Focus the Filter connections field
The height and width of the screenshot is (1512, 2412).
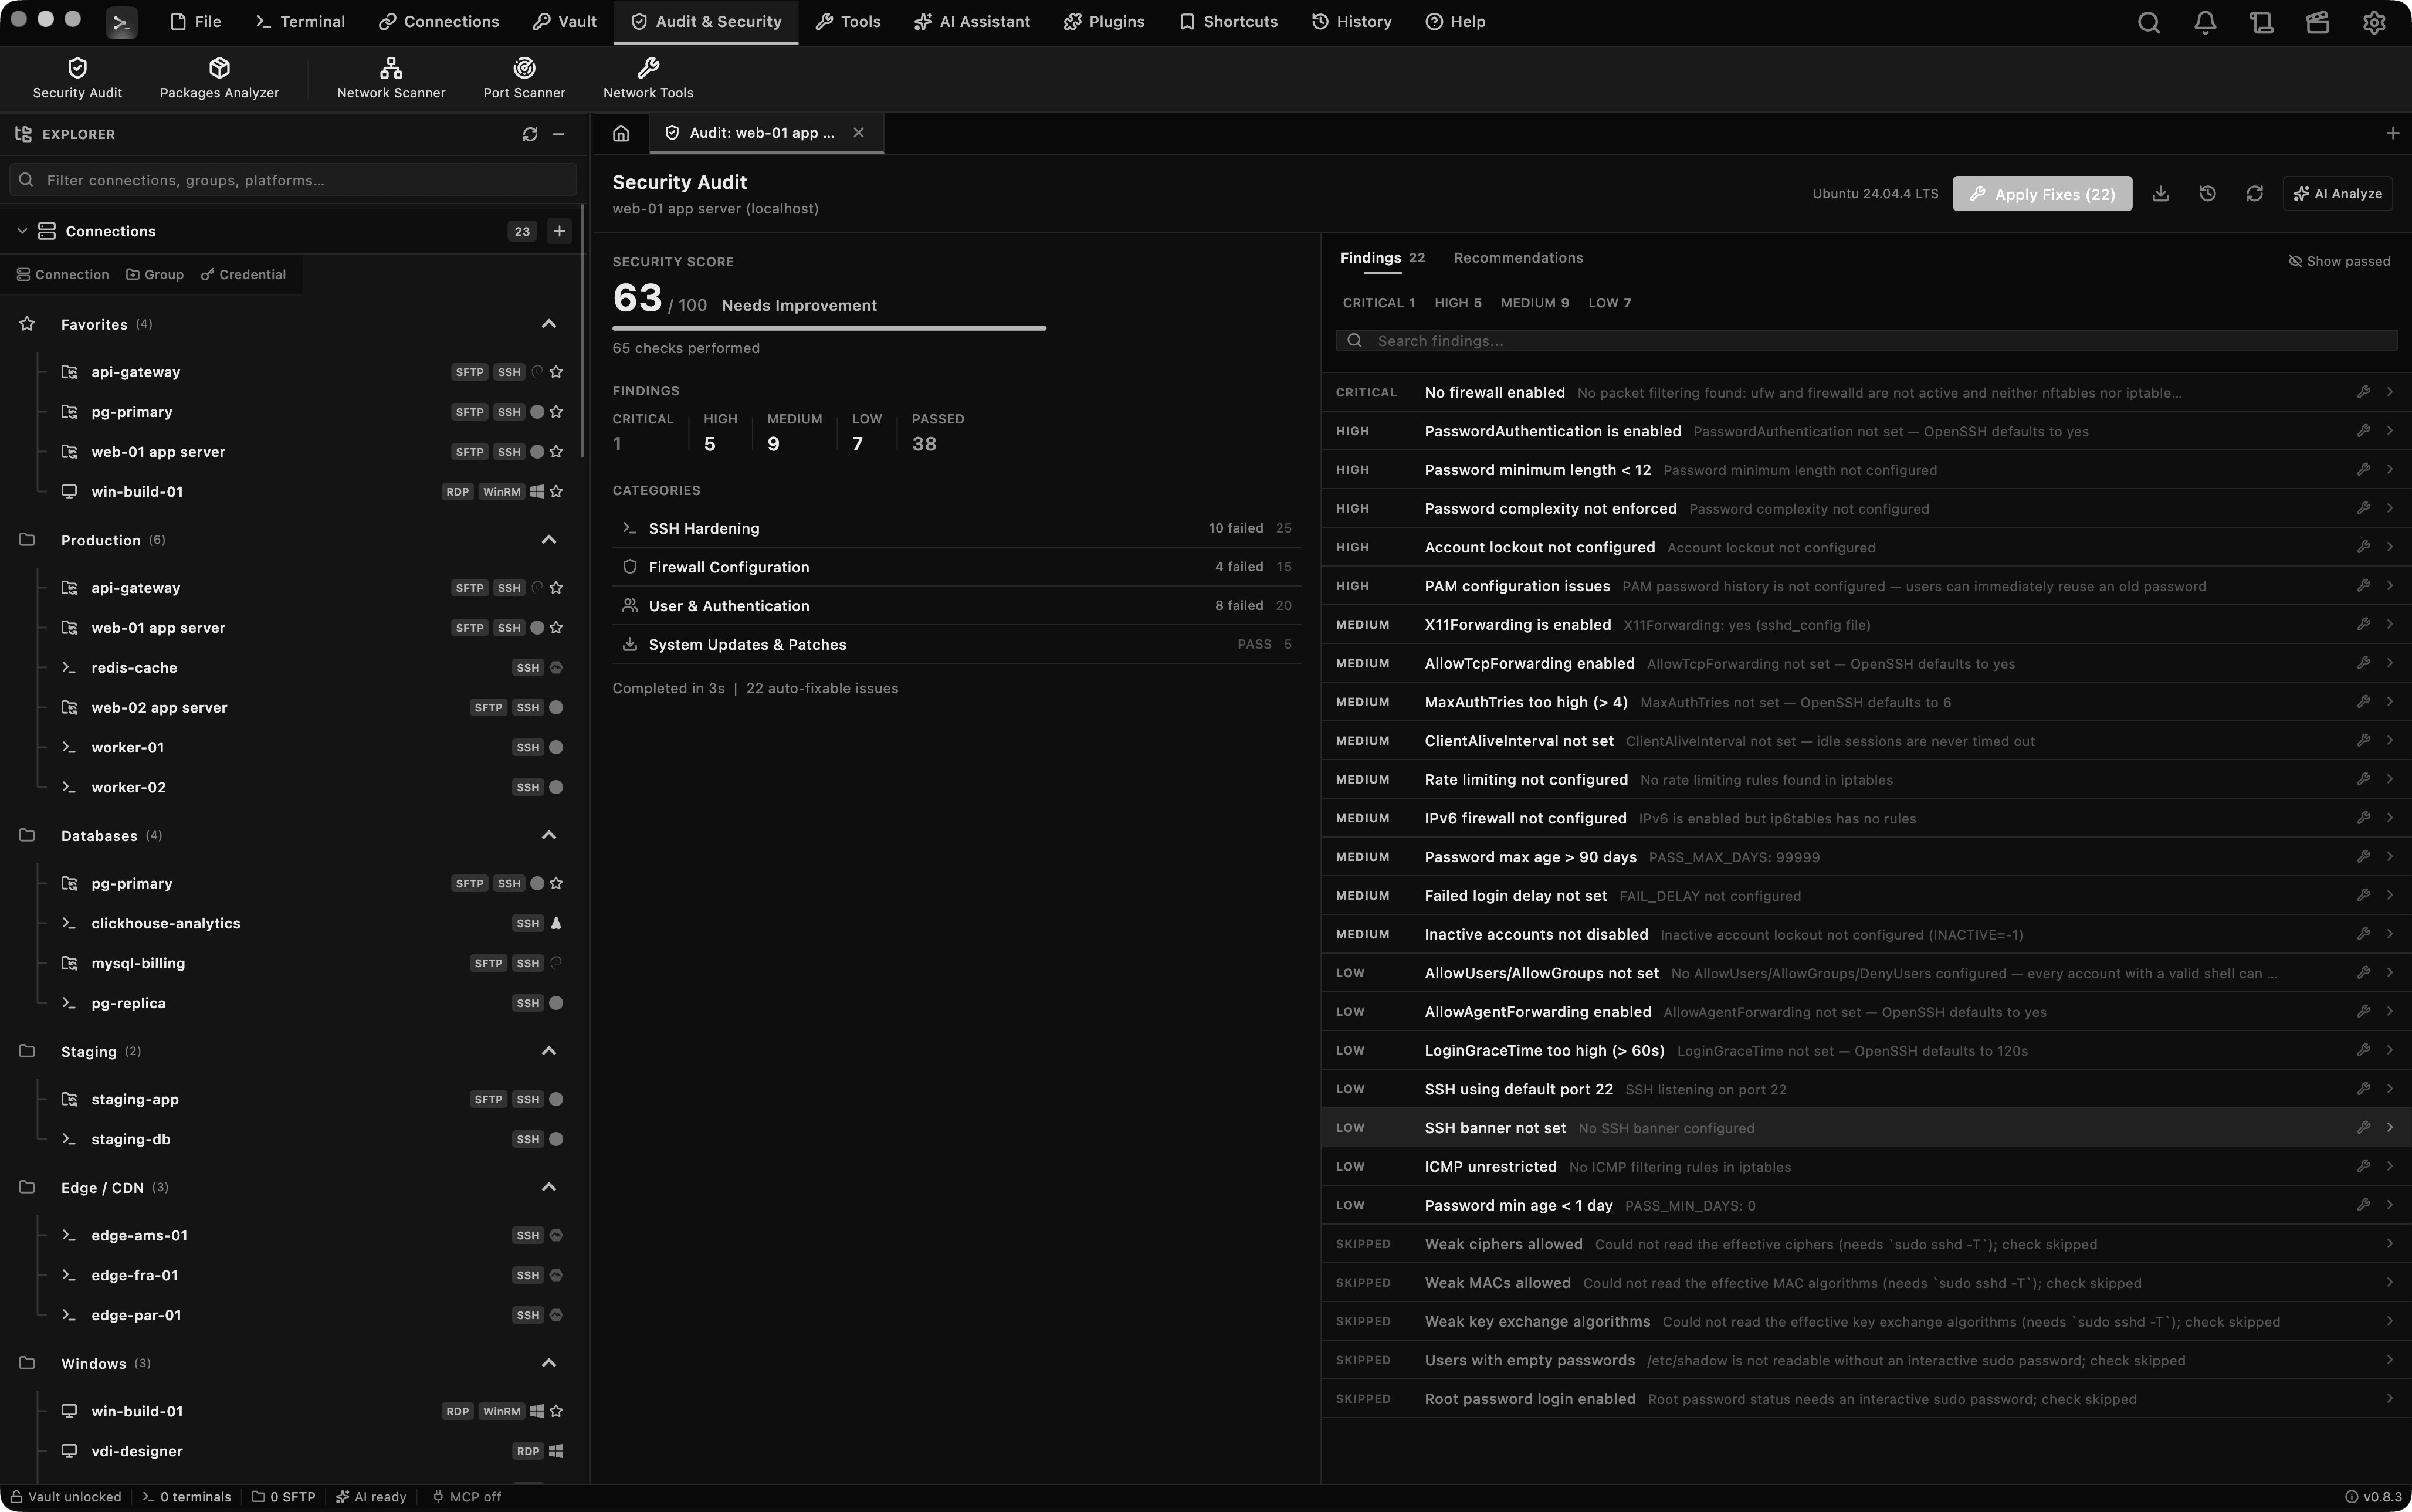coord(293,180)
